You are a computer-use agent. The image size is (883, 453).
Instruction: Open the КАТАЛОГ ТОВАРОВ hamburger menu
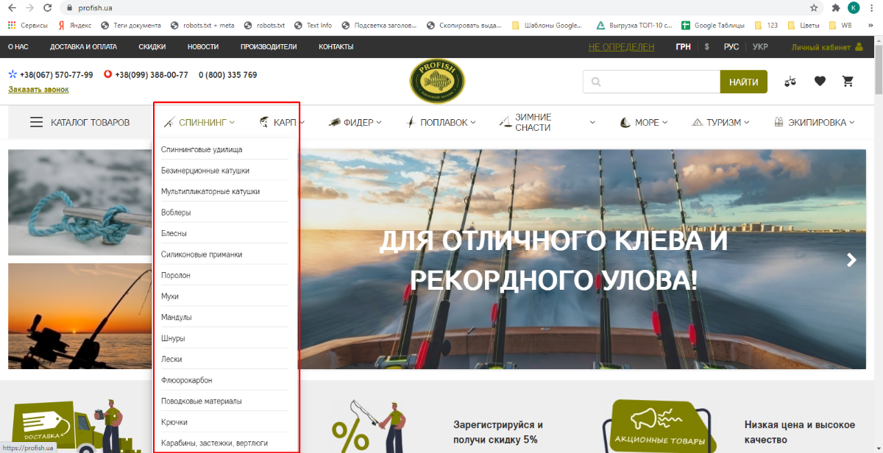coord(79,122)
